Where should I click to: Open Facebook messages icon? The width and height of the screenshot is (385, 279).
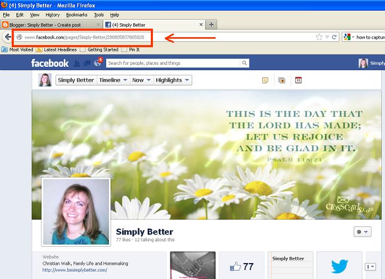point(87,64)
